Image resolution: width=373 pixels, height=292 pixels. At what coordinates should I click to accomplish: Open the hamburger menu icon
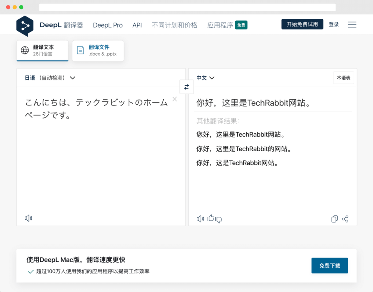point(352,24)
